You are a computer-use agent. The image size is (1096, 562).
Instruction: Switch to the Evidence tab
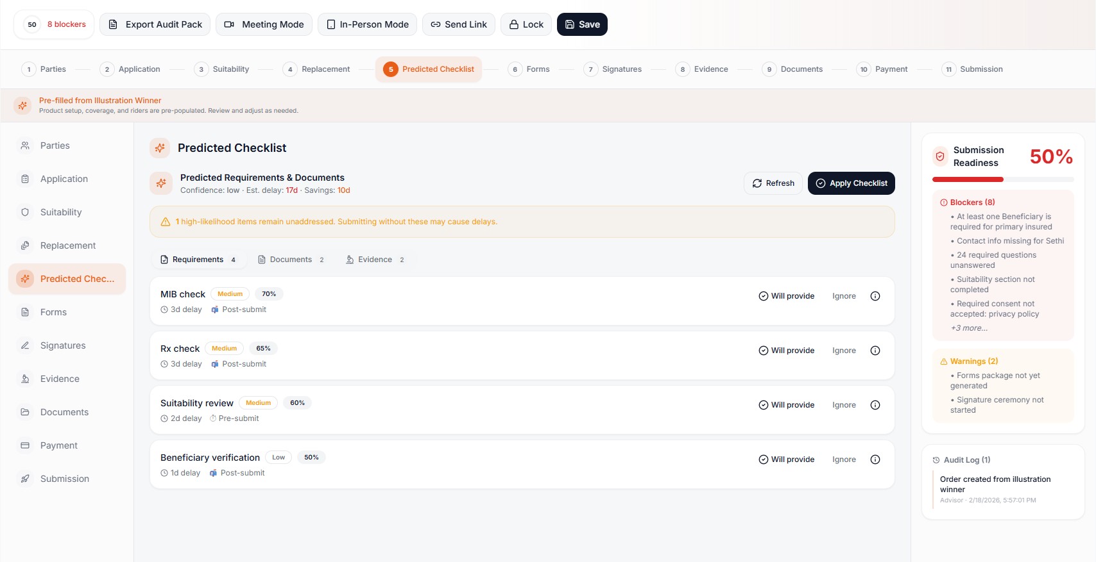click(x=375, y=260)
